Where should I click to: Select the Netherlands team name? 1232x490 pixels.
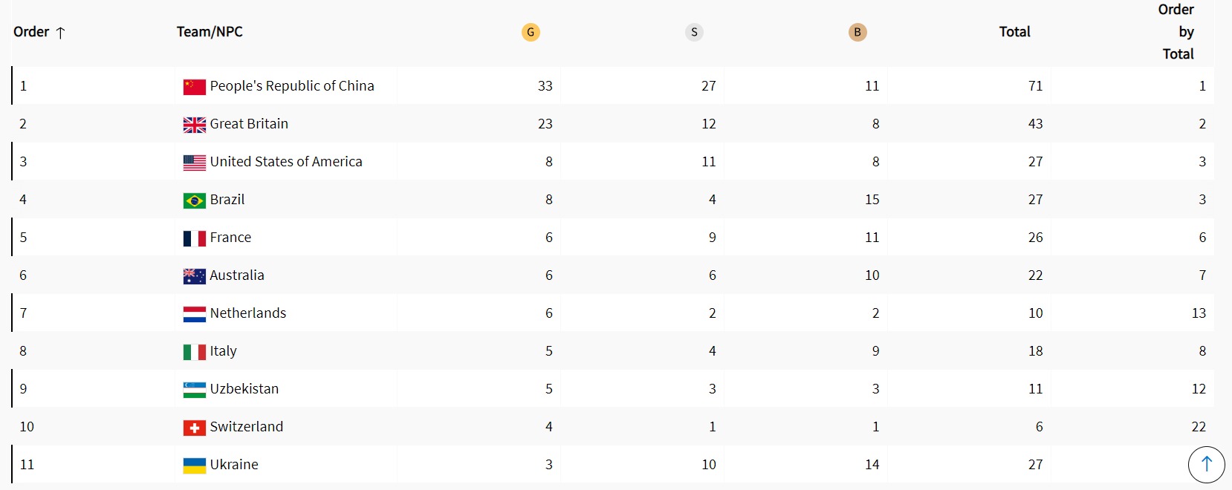click(x=248, y=313)
